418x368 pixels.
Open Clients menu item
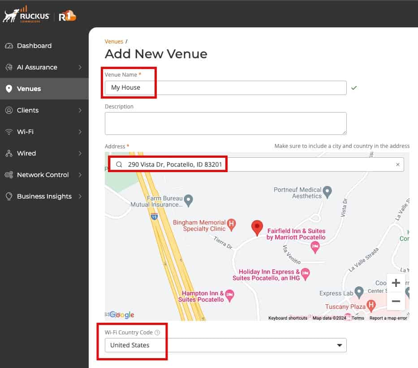[44, 110]
